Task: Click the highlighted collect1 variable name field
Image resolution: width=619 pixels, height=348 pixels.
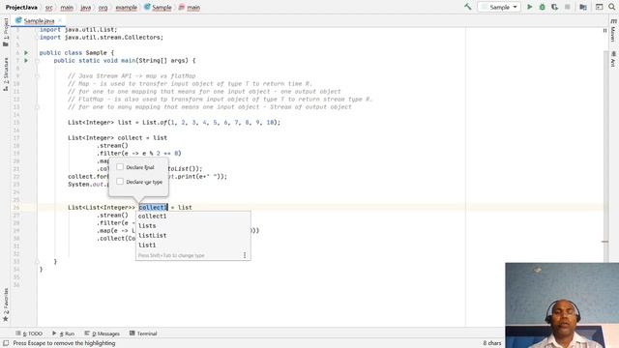Action: click(x=153, y=207)
